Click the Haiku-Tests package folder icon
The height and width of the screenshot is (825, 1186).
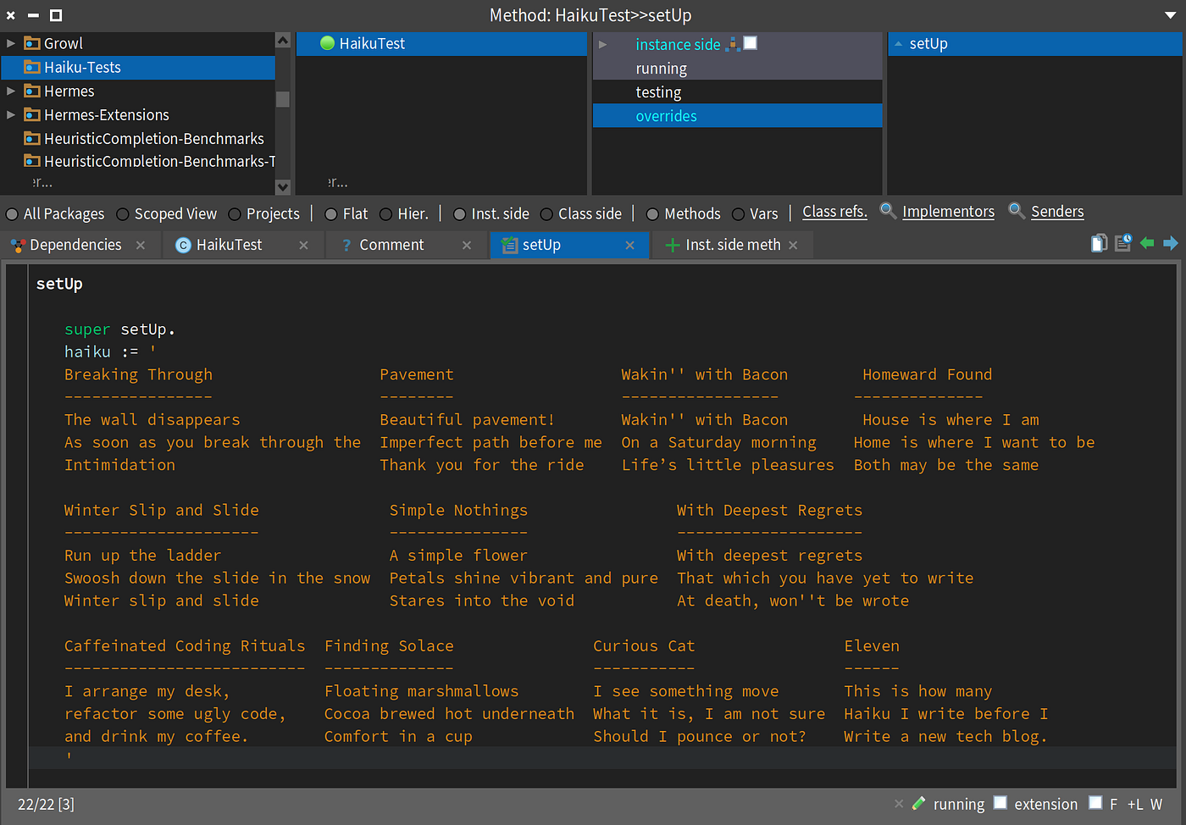pos(32,67)
